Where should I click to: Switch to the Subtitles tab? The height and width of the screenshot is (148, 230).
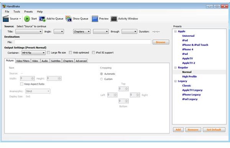coord(56,61)
